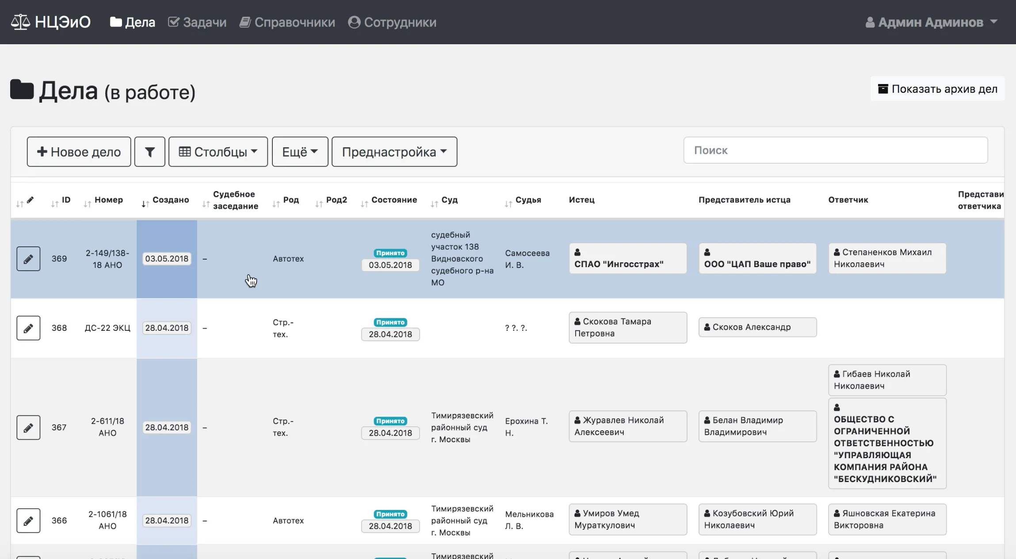Expand the Ещё dropdown
The height and width of the screenshot is (559, 1016).
pos(300,151)
